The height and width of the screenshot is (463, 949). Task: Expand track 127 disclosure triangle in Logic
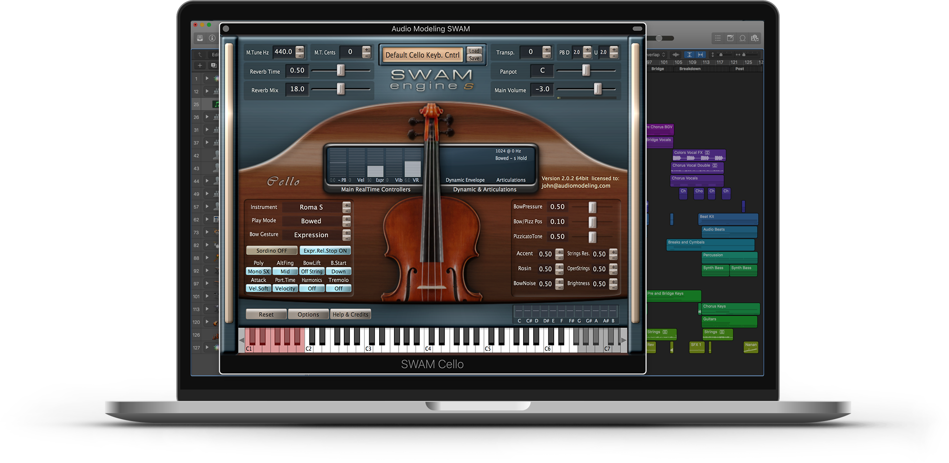coord(207,348)
